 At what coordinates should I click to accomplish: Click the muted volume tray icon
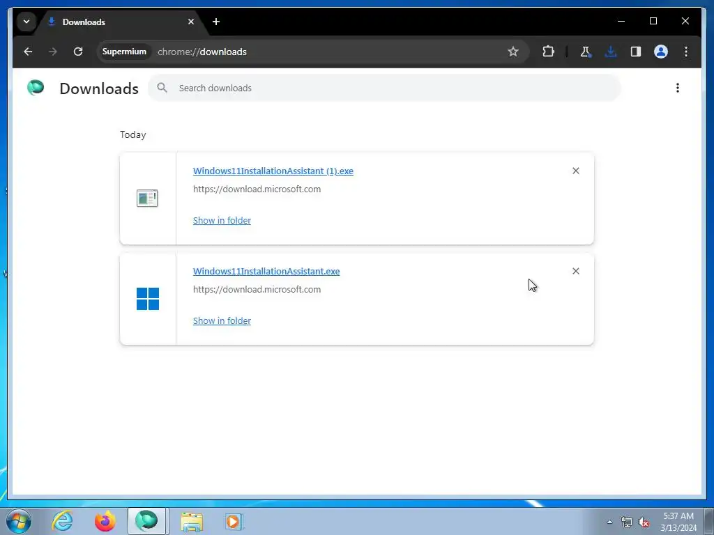pos(644,522)
